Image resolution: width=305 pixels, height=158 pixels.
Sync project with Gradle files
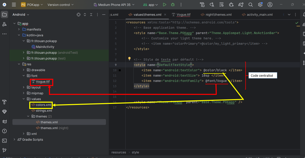coord(241,5)
